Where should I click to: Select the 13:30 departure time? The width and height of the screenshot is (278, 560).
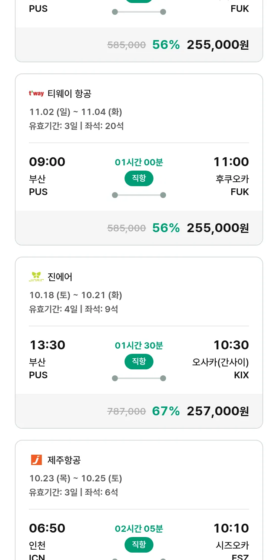tap(47, 345)
